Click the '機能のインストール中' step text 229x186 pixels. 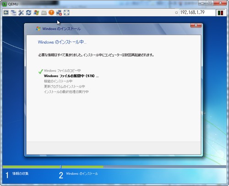point(58,81)
